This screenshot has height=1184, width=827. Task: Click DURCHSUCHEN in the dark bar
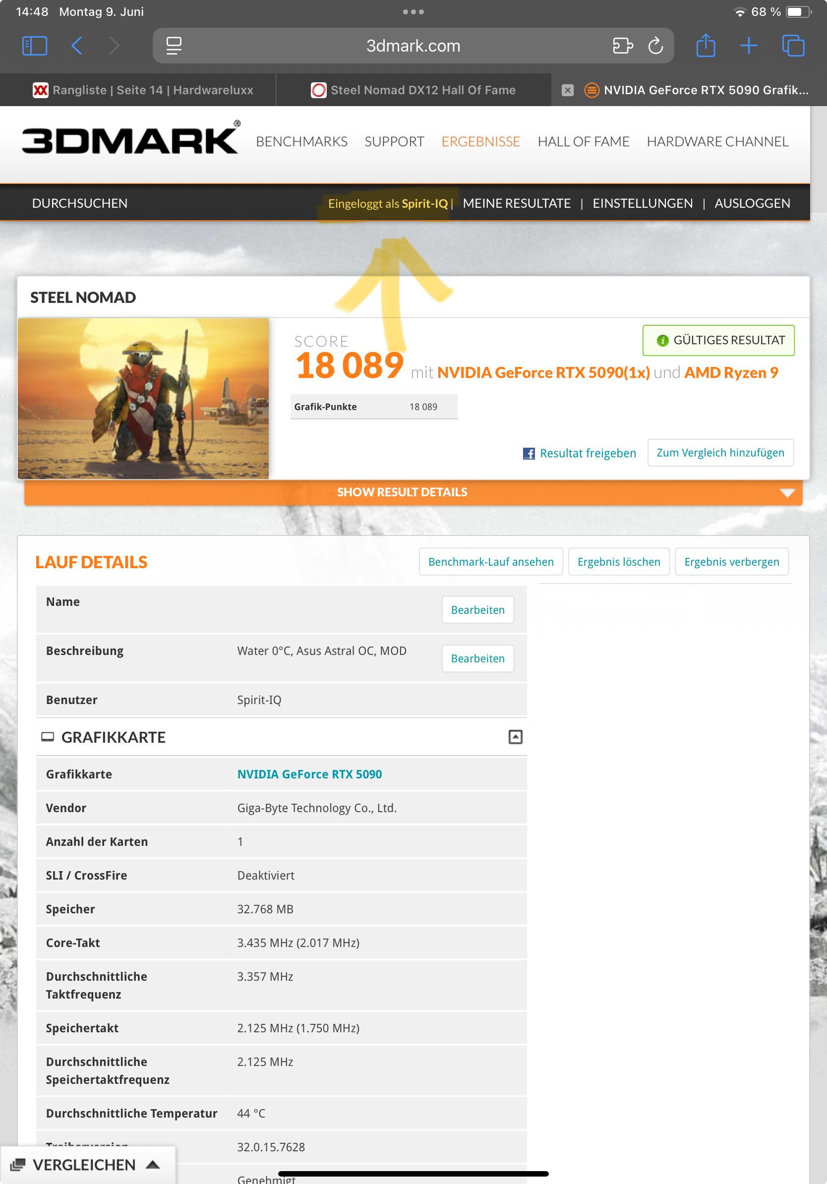coord(79,203)
